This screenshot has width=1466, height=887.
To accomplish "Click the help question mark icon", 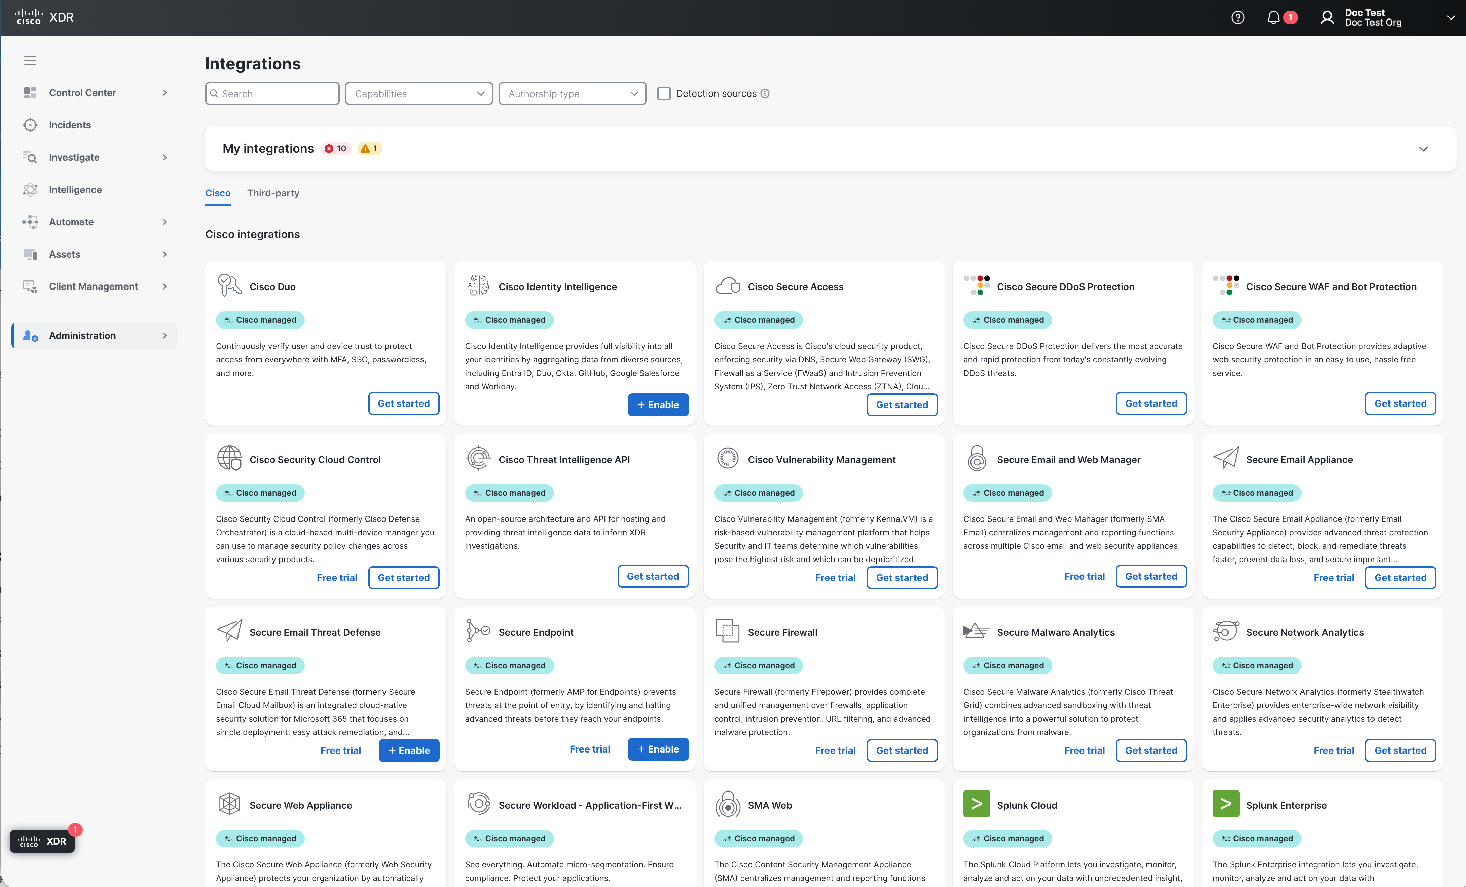I will pos(1238,17).
